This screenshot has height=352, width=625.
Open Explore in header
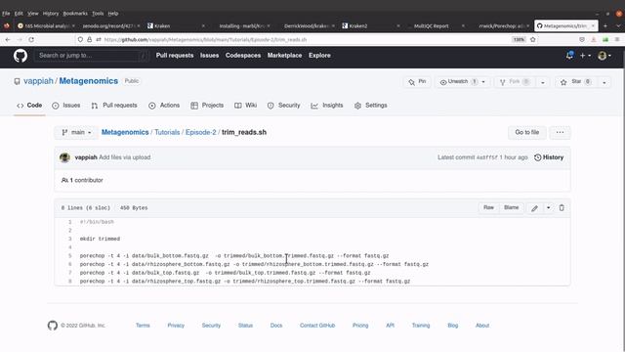click(319, 56)
